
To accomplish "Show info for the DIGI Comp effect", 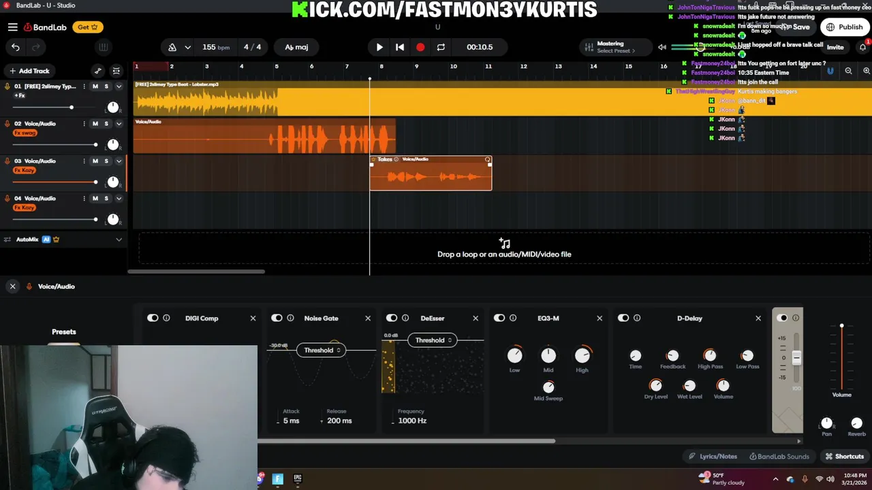I will coord(166,318).
